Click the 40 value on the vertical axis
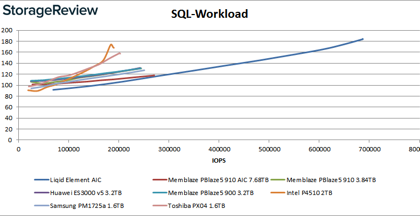 (x=9, y=118)
